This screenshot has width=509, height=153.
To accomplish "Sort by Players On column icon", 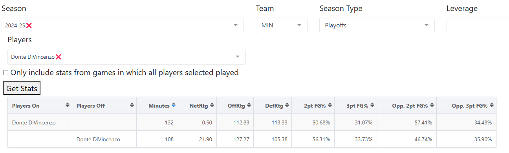I will pos(67,106).
